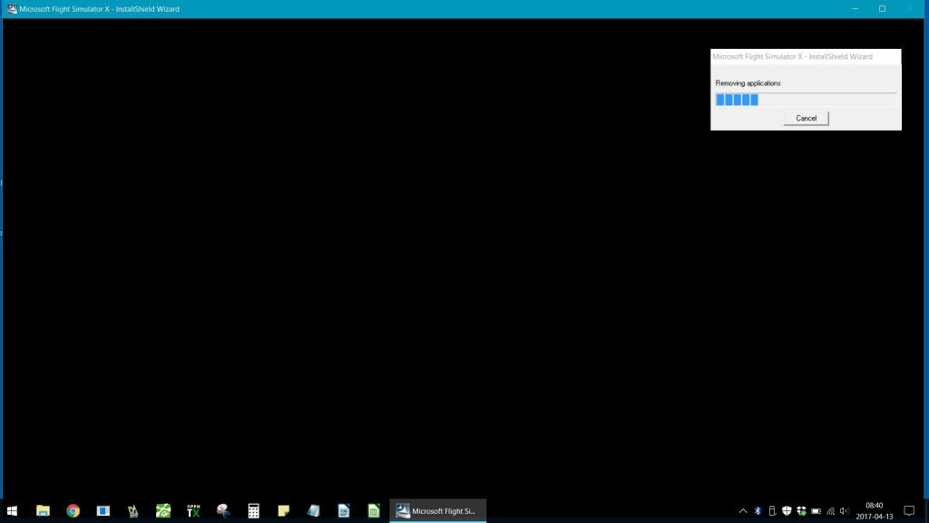
Task: Cancel the Removing applications operation
Action: (x=806, y=119)
